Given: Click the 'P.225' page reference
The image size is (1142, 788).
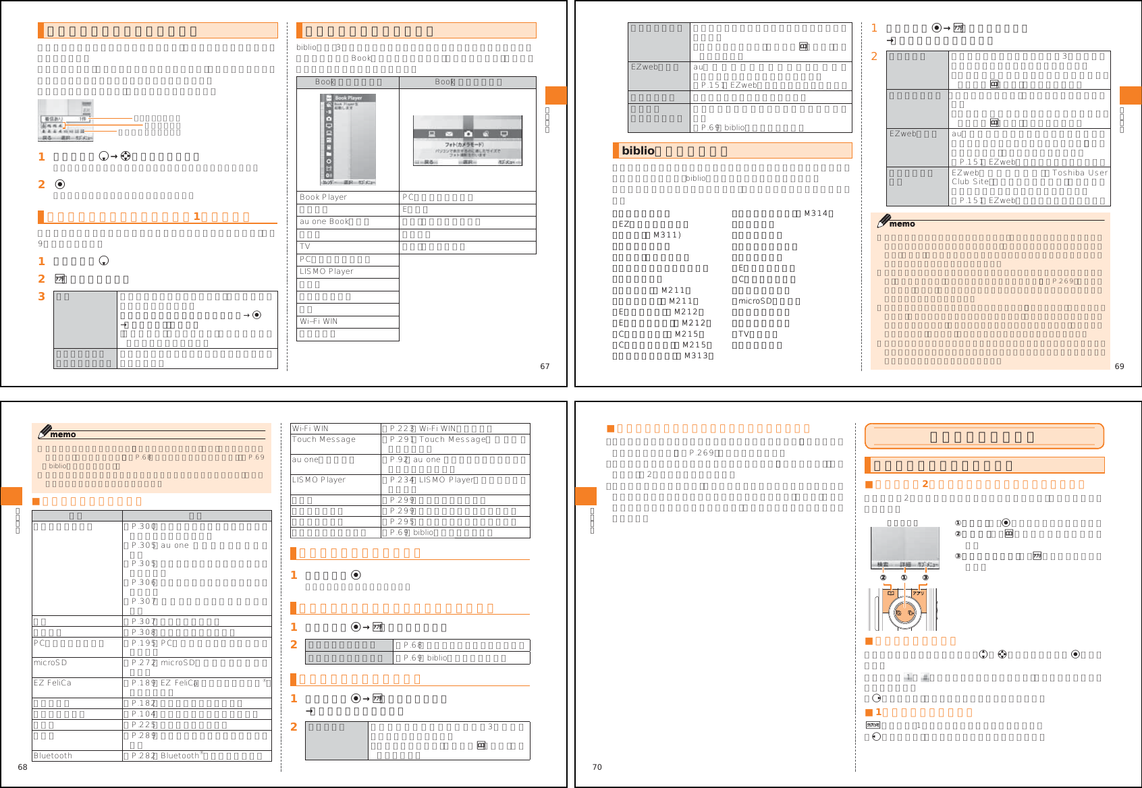Looking at the screenshot, I should 143,725.
